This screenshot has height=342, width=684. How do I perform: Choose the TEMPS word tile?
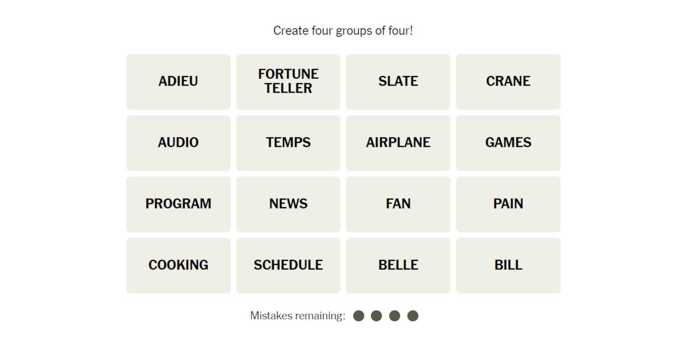point(288,143)
